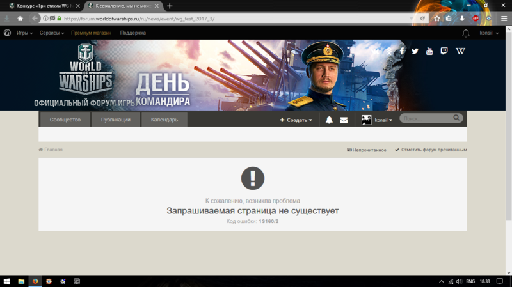The width and height of the screenshot is (512, 287).
Task: Open the Создать dropdown
Action: tap(296, 120)
